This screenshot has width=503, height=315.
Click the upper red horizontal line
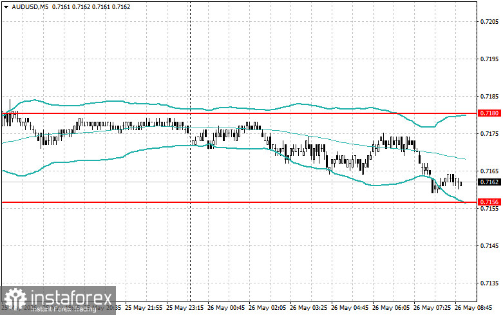239,113
